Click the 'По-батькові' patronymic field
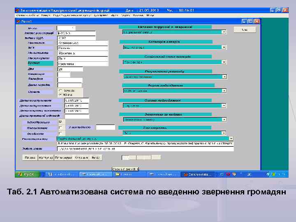The width and height of the screenshot is (296, 222). coord(83,53)
